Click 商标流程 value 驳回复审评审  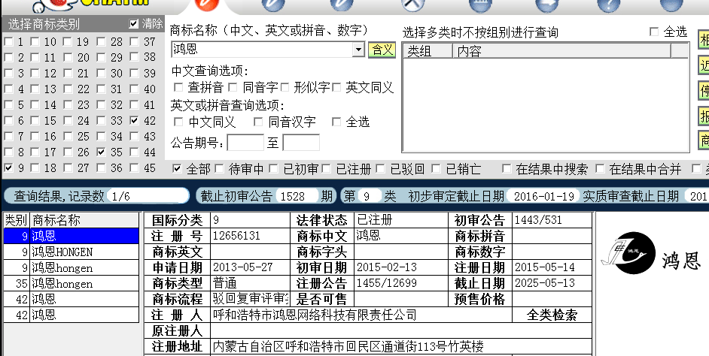(251, 299)
